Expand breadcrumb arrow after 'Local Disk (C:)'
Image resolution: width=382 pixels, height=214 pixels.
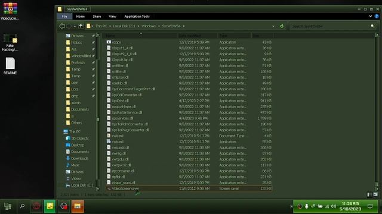138,26
